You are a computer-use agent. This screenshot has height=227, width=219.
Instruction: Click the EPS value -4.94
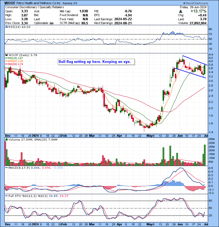click(x=128, y=15)
